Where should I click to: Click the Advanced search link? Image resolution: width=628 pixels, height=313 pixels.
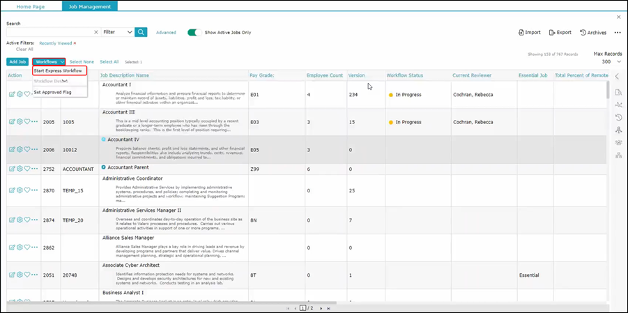point(166,33)
